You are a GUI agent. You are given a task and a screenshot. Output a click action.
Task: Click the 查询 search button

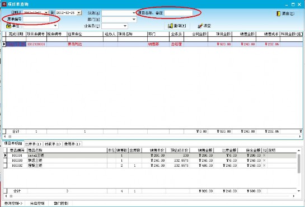tap(177, 26)
